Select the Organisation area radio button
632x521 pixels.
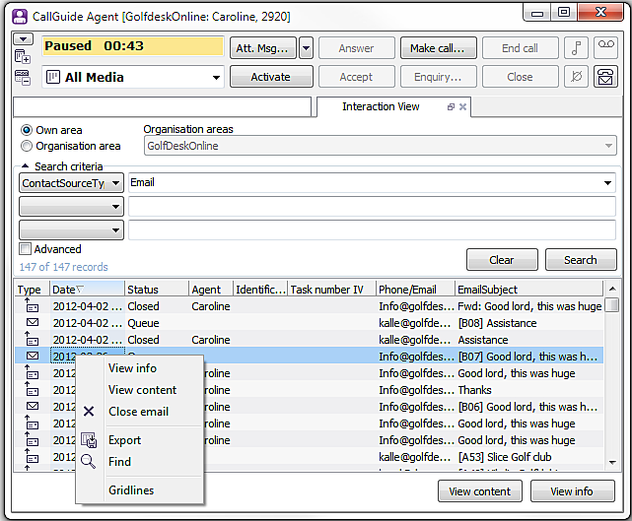pos(27,146)
